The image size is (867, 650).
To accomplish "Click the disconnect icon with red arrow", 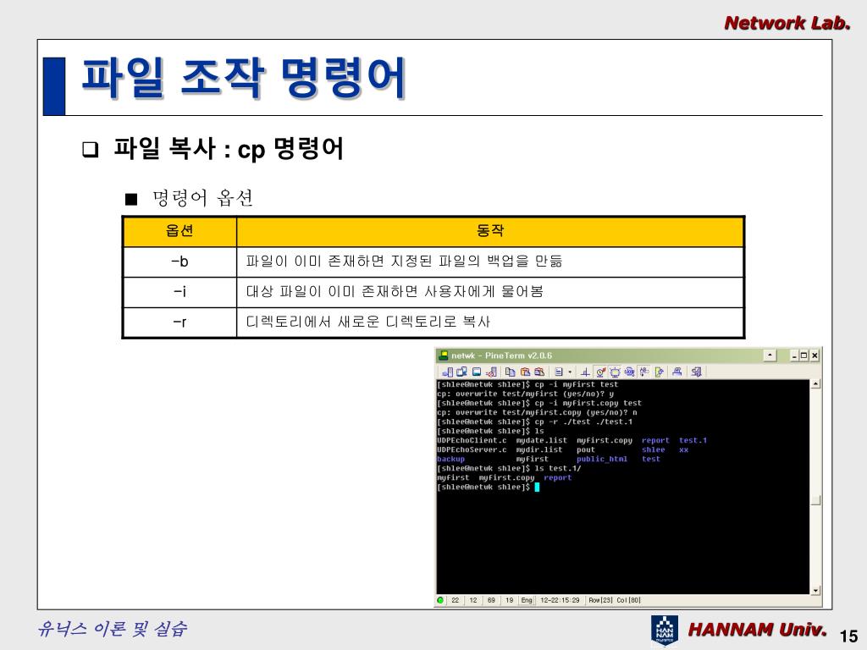I will tap(492, 372).
